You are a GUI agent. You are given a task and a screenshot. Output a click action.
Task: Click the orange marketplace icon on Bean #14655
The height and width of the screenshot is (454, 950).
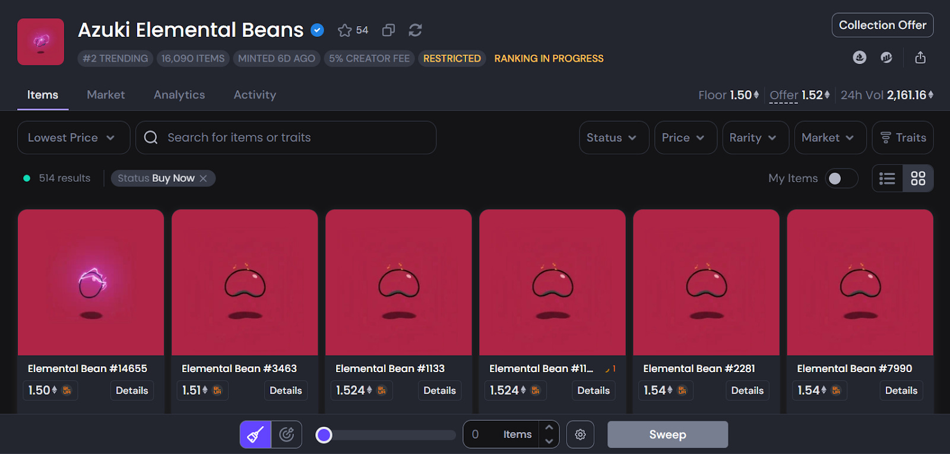tap(67, 390)
